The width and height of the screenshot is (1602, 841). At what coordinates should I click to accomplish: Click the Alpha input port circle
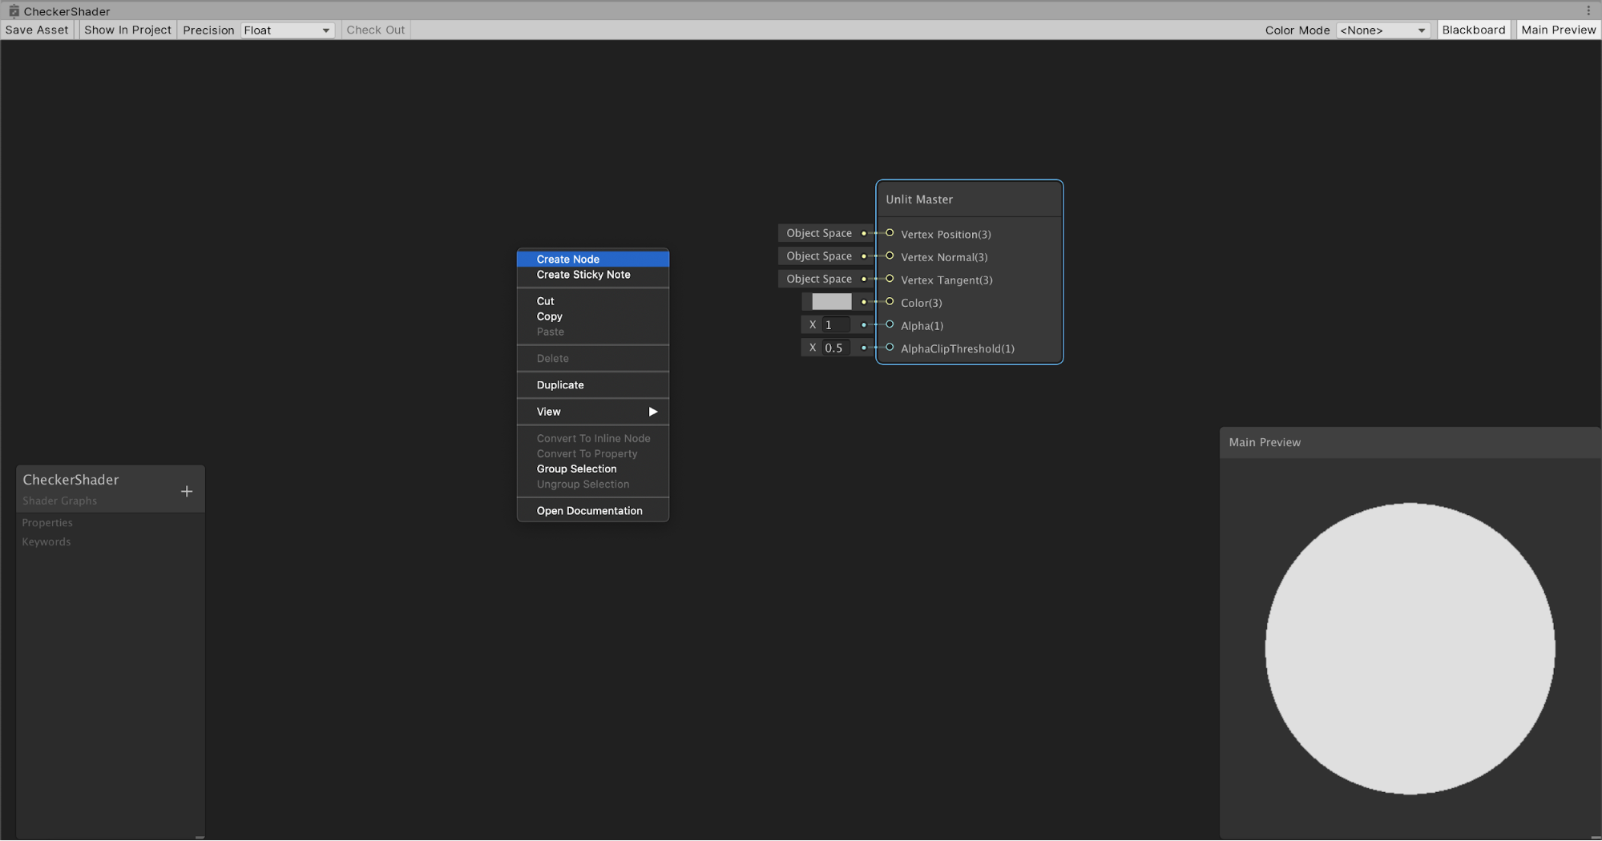click(890, 324)
